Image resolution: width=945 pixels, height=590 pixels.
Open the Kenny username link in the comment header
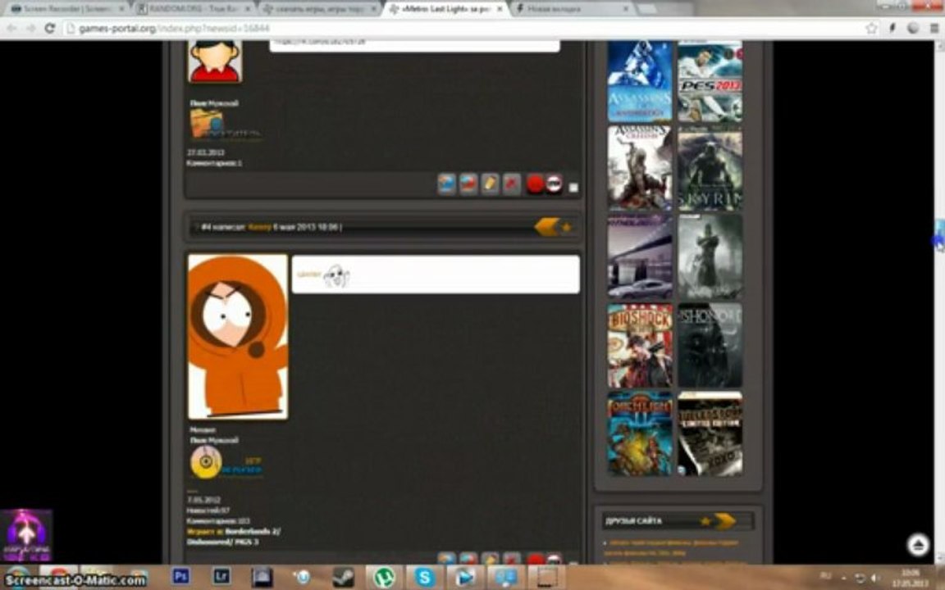click(x=260, y=227)
